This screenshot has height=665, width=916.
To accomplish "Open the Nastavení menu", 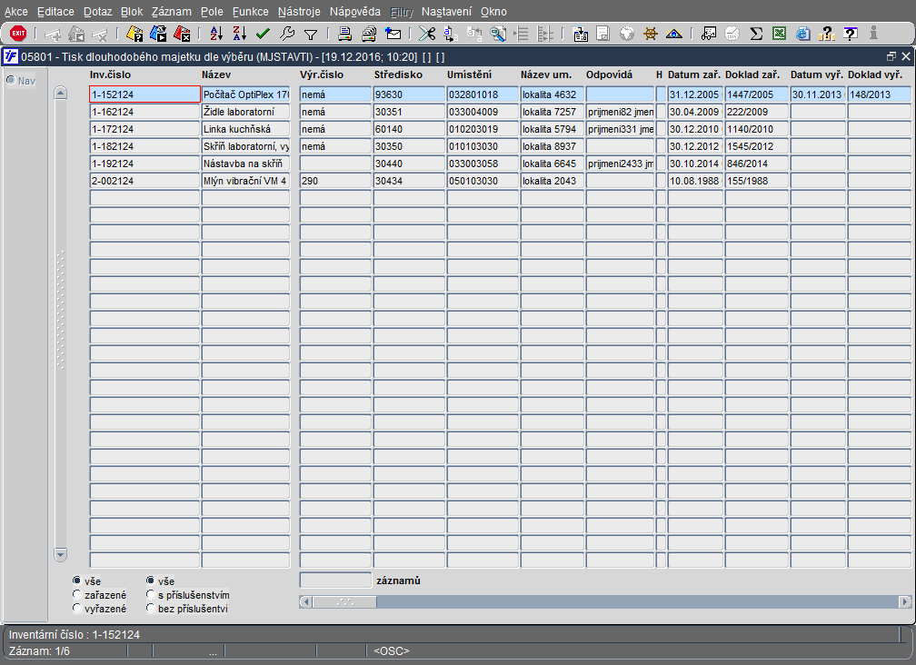I will click(446, 12).
